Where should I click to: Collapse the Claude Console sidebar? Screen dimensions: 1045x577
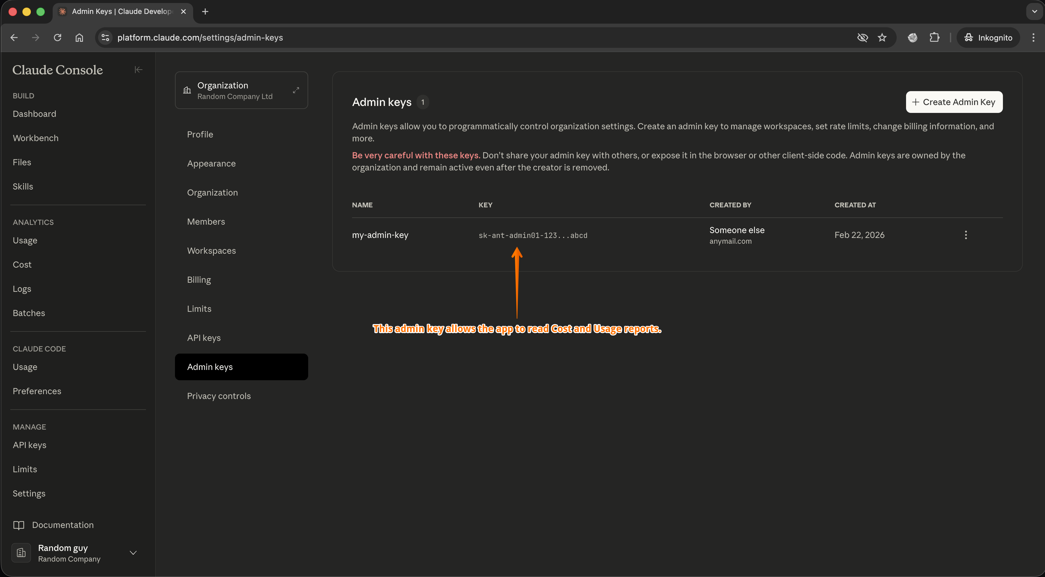(138, 70)
